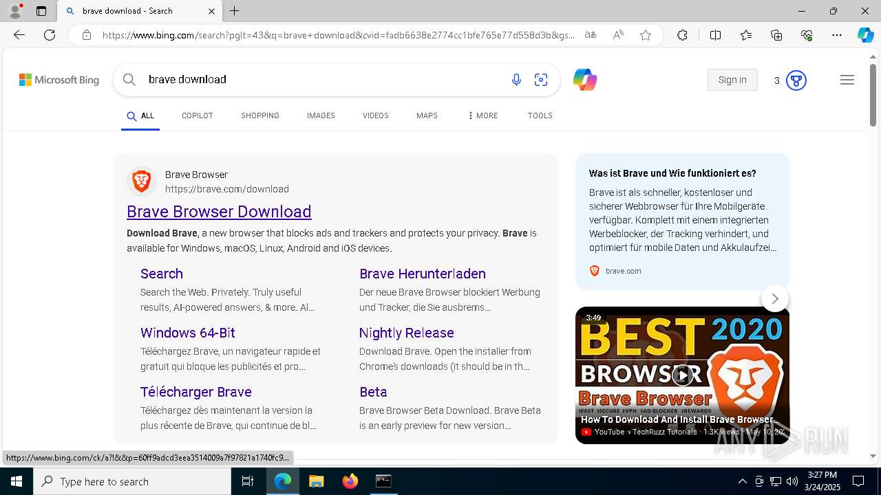
Task: Click Was ist Brave heading
Action: (672, 173)
